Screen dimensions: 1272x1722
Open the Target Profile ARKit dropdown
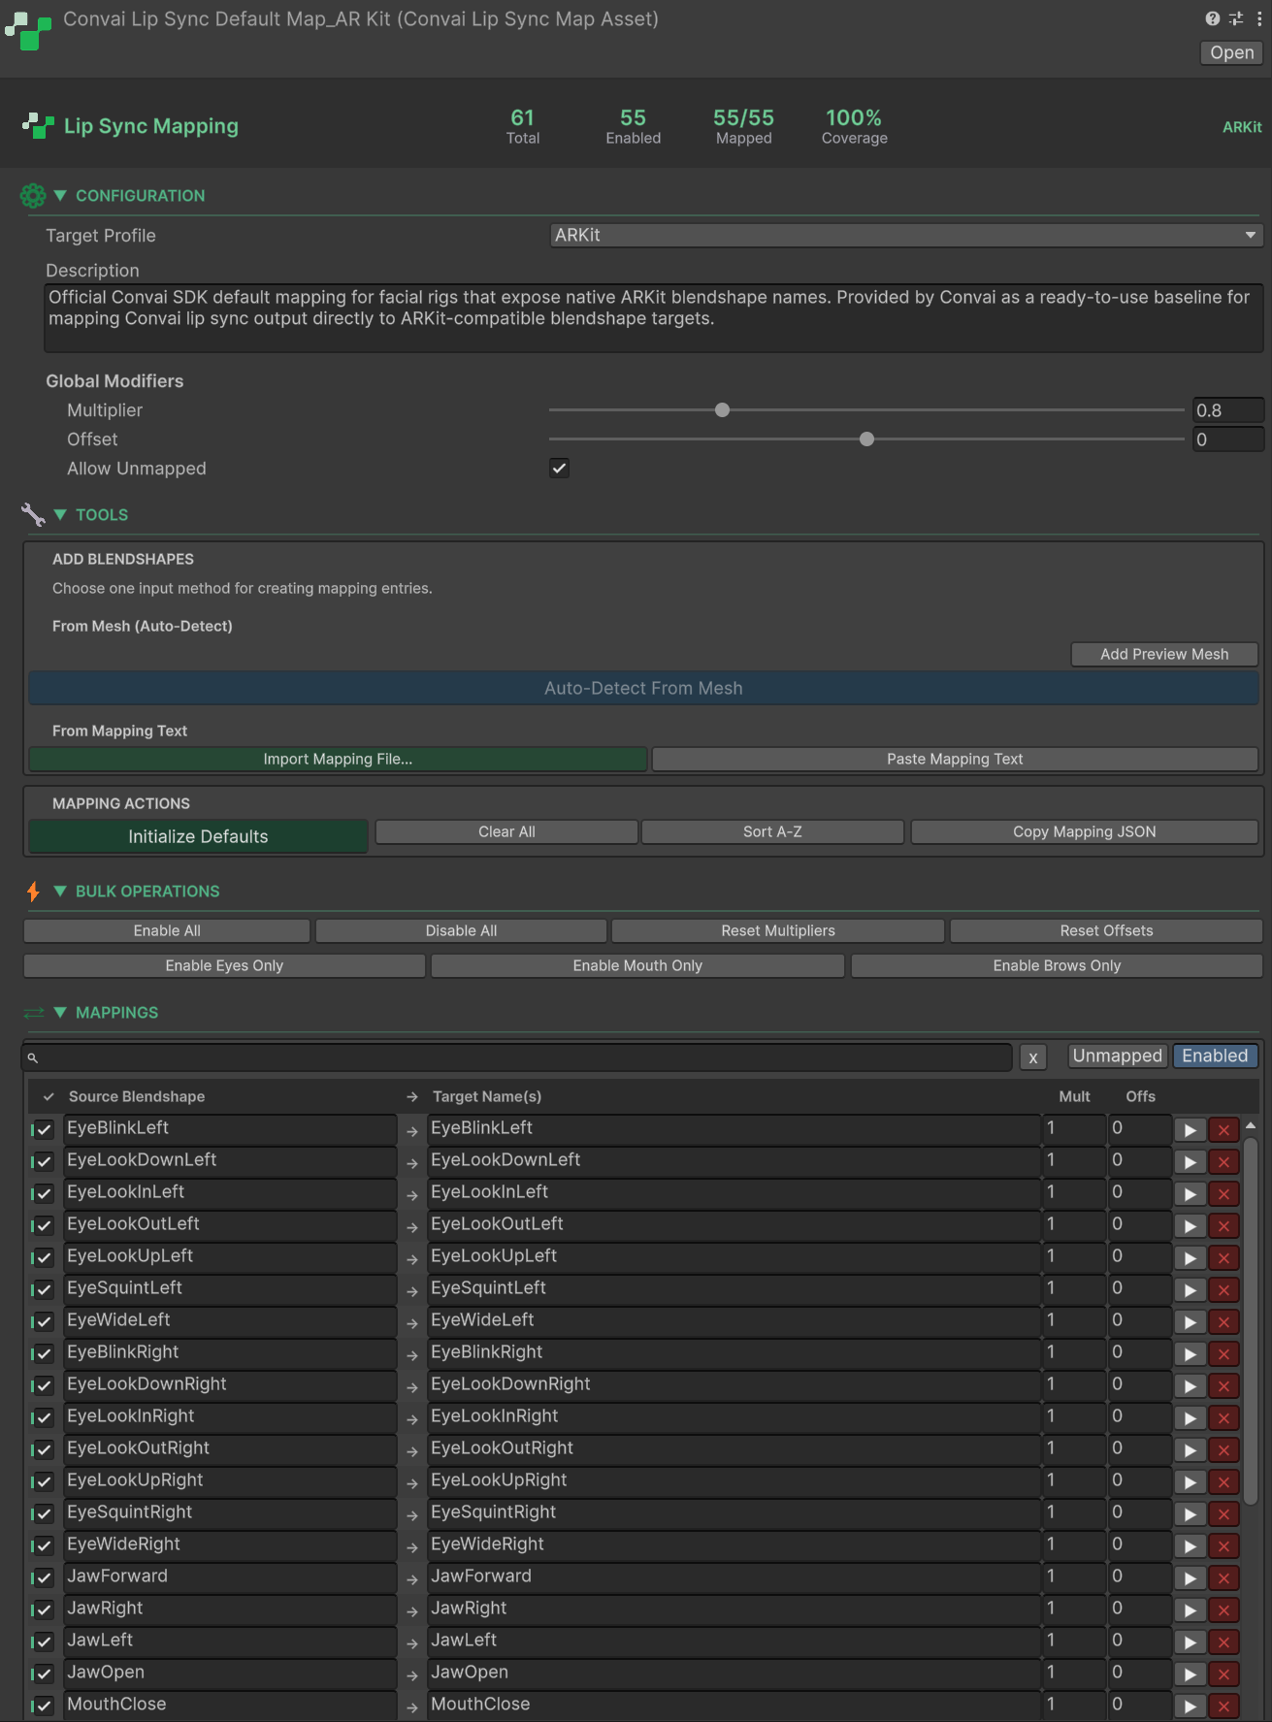pos(904,236)
